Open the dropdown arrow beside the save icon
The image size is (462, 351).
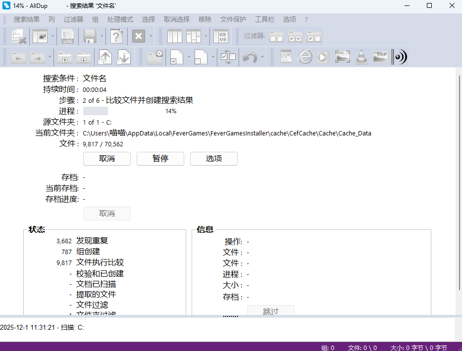pyautogui.click(x=102, y=37)
